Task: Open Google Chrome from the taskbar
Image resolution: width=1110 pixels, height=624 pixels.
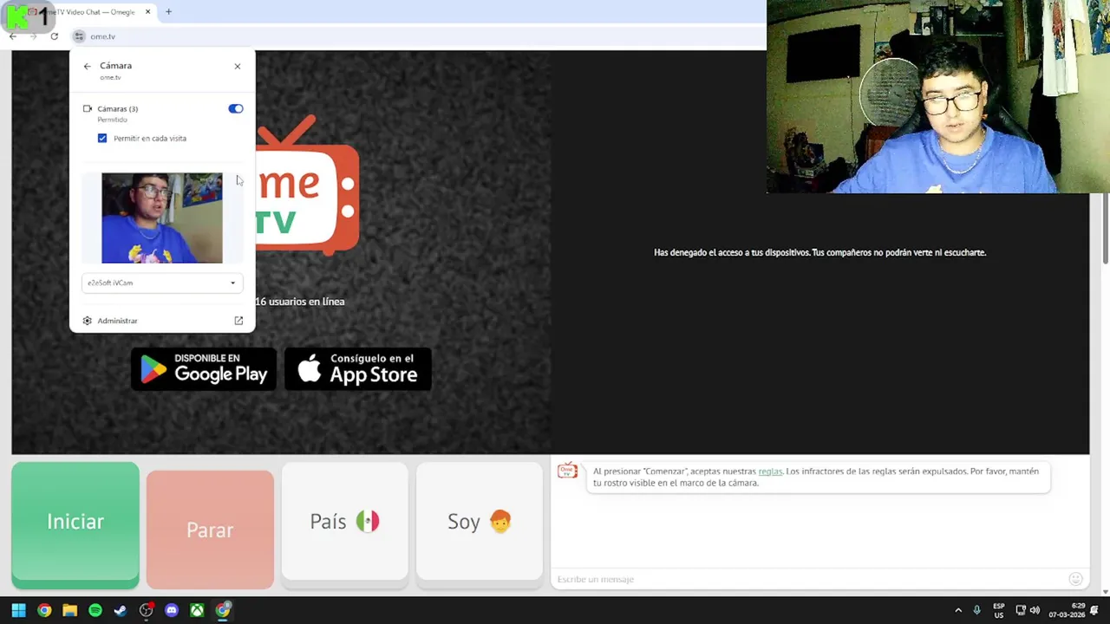Action: click(x=44, y=610)
